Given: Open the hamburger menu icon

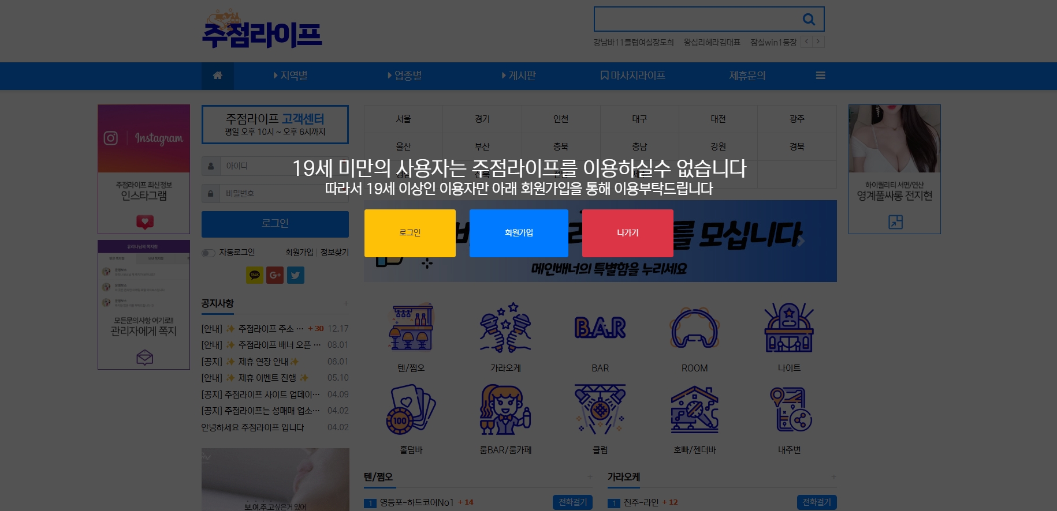Looking at the screenshot, I should [820, 76].
